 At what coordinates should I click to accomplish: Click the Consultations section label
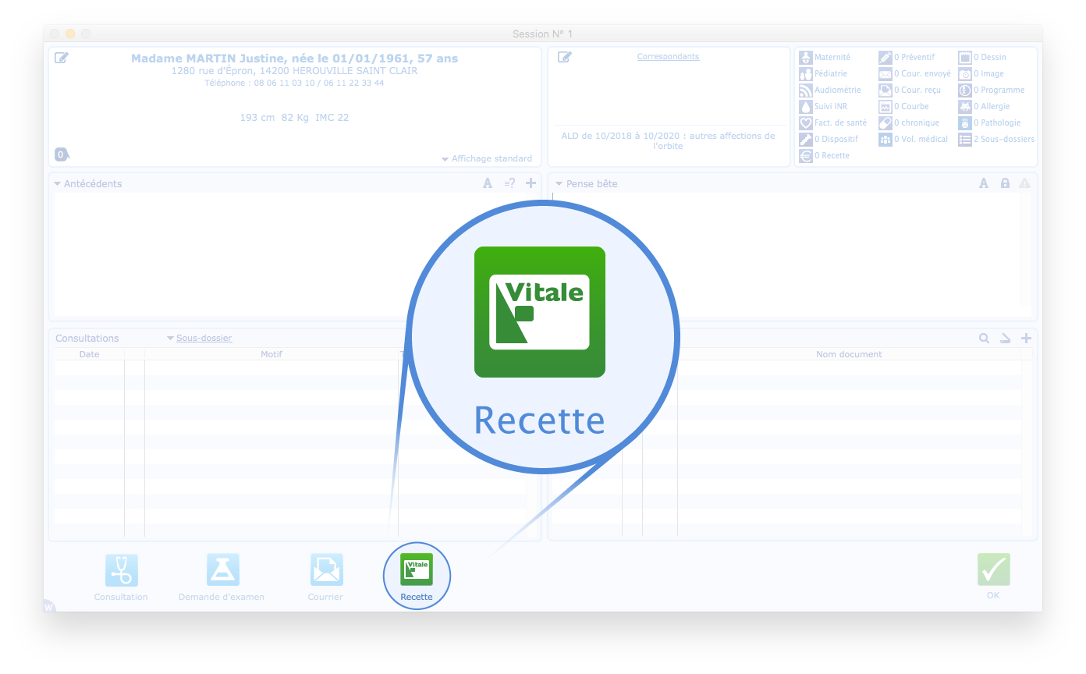click(x=87, y=339)
